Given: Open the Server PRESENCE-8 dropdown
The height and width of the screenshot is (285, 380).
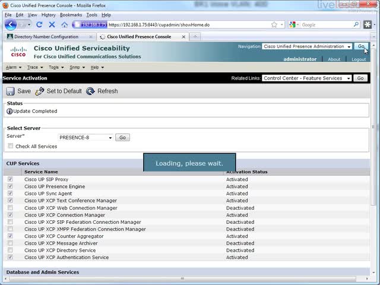Looking at the screenshot, I should (x=85, y=137).
